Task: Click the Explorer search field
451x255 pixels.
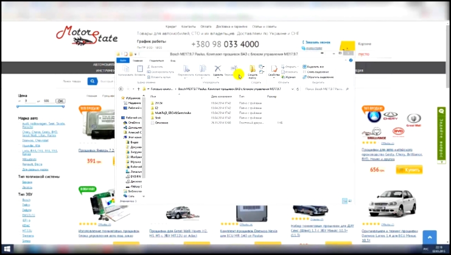Action: point(327,89)
